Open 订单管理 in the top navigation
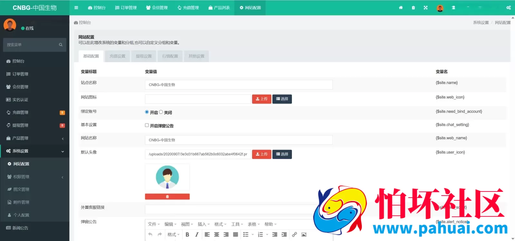Screen dimensions: 515x241 click(126, 7)
